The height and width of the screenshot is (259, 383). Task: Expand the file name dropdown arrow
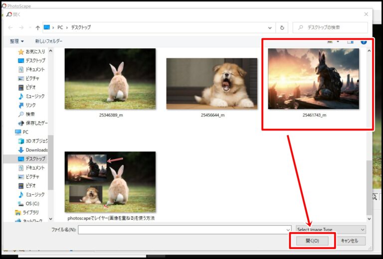click(288, 230)
